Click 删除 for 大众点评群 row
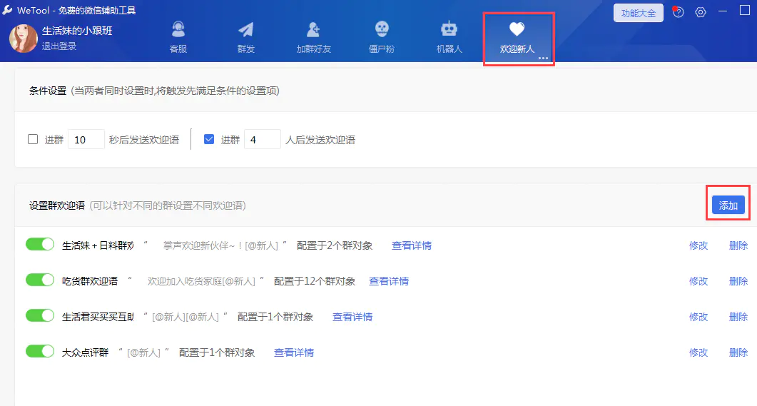The image size is (757, 406). [738, 353]
